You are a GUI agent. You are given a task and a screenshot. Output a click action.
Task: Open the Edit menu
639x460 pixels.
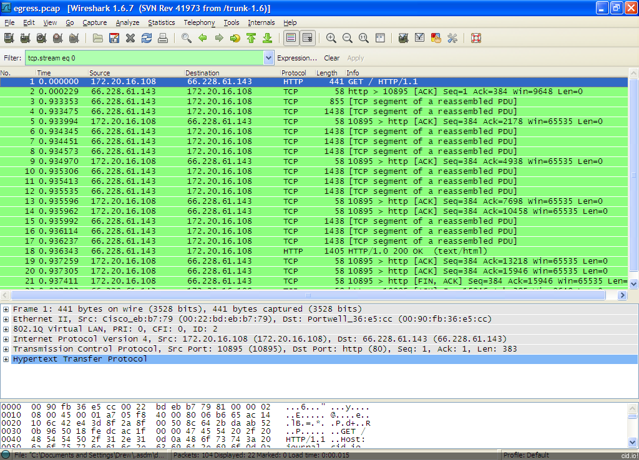point(29,22)
